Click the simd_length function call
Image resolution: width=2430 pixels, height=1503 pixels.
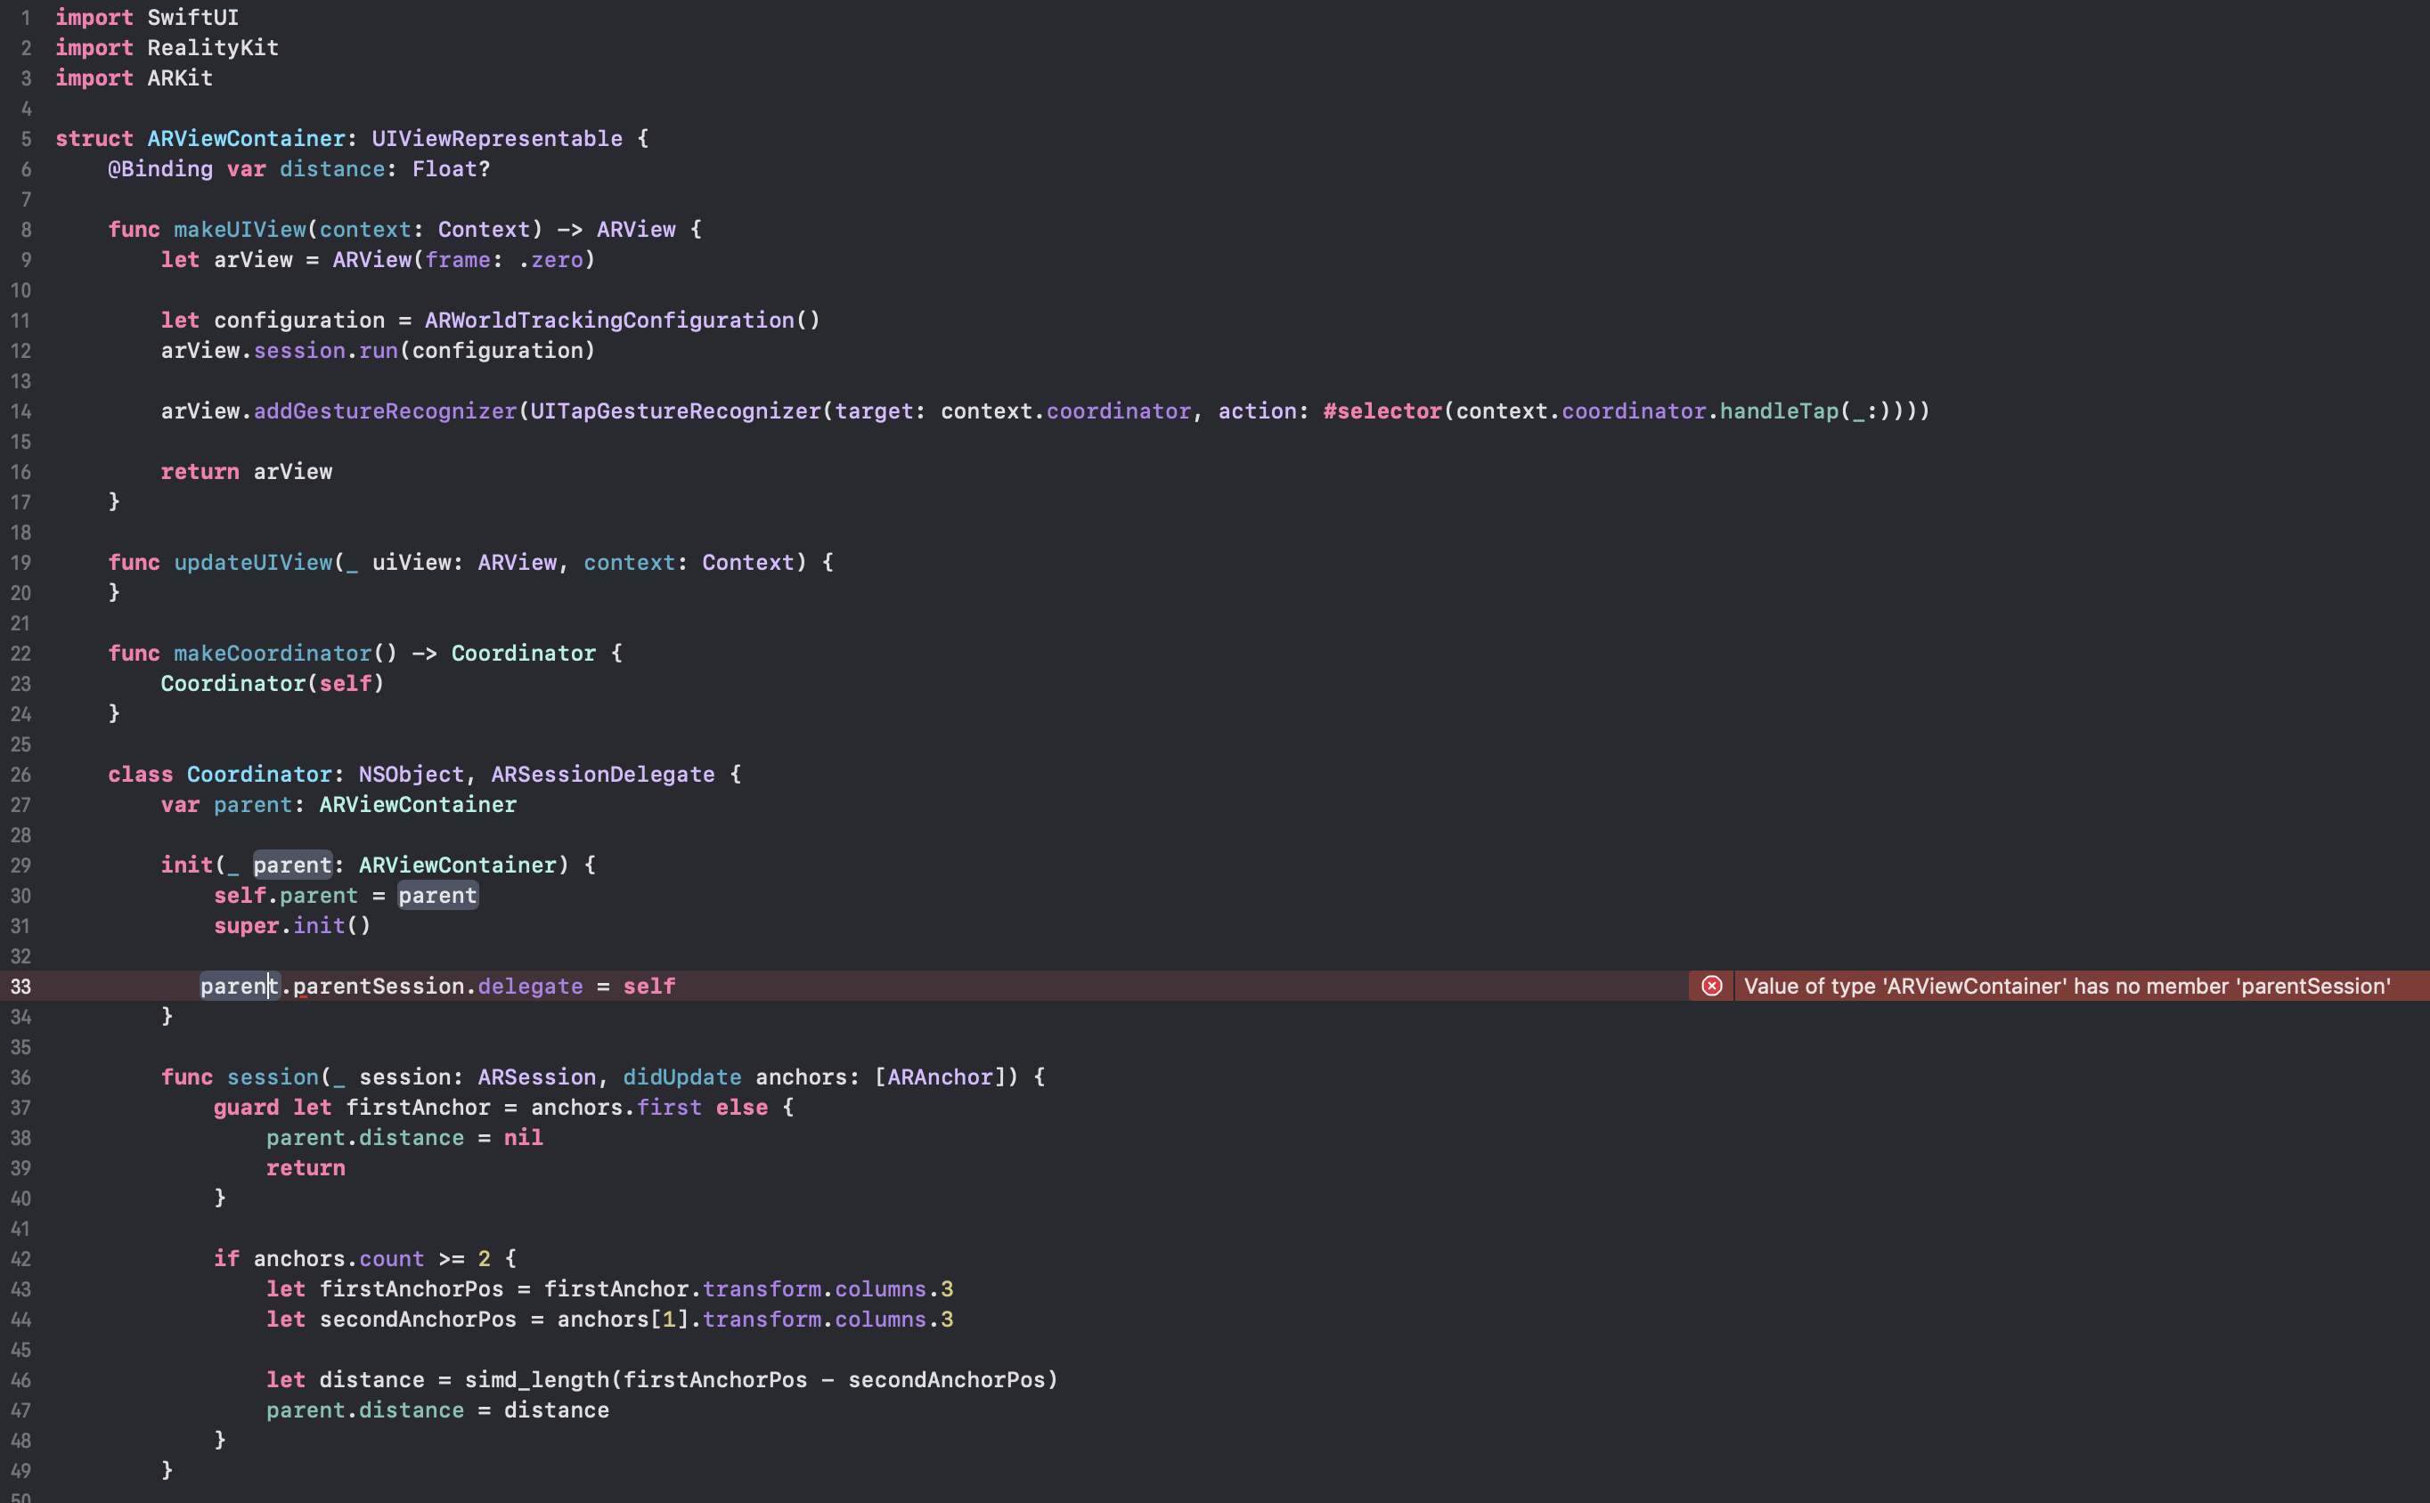point(537,1378)
